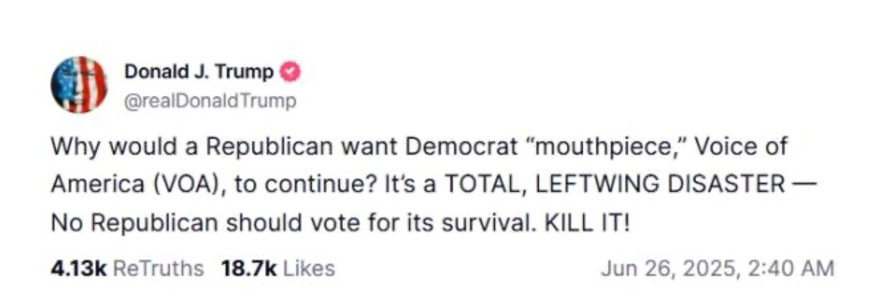Image resolution: width=879 pixels, height=302 pixels.
Task: Click the red verified checkmark badge
Action: pyautogui.click(x=290, y=71)
